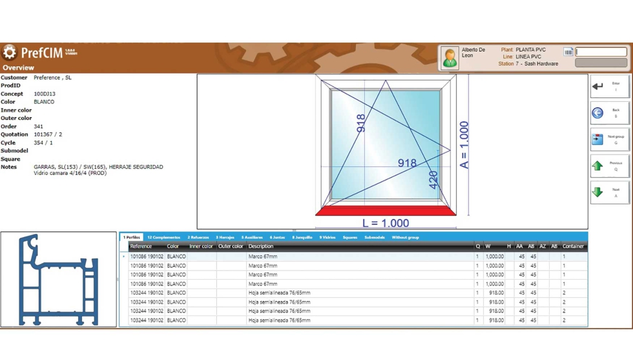The image size is (633, 361).
Task: Click the Next group button
Action: [609, 139]
